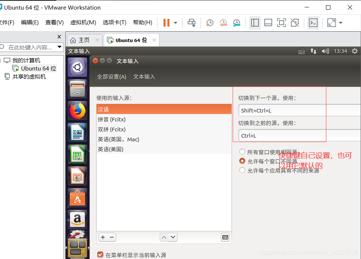361x259 pixels.
Task: Open the snapshot manager icon
Action: [236, 23]
